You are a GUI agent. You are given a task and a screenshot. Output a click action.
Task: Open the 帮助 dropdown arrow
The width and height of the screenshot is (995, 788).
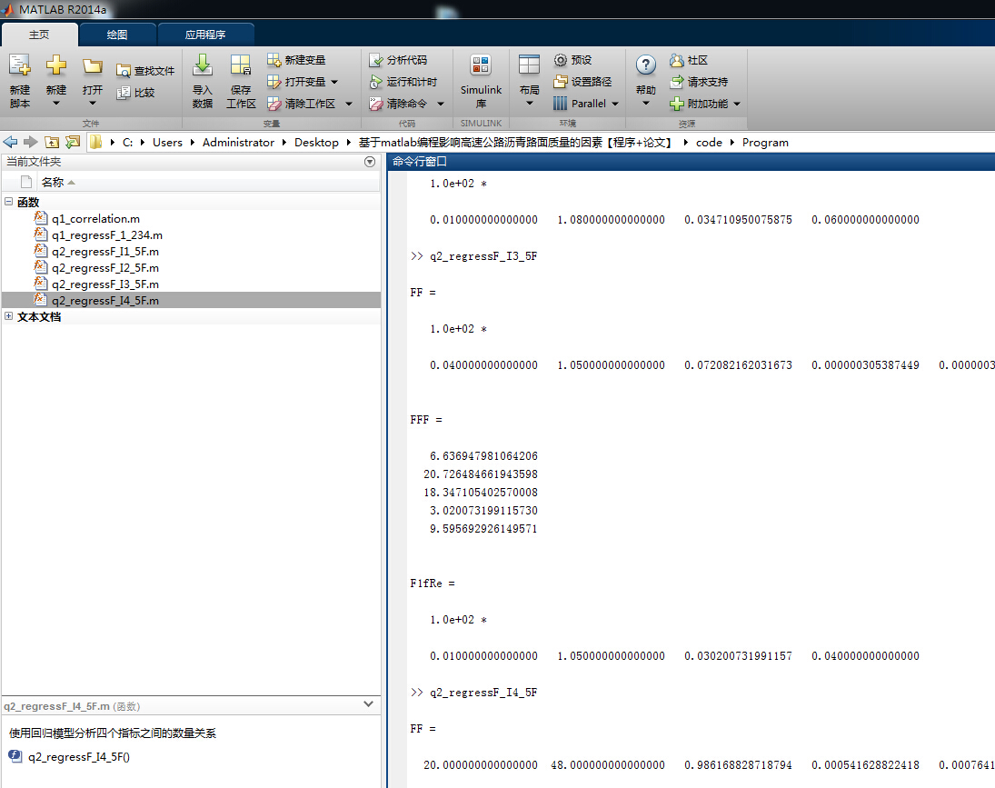pyautogui.click(x=646, y=104)
